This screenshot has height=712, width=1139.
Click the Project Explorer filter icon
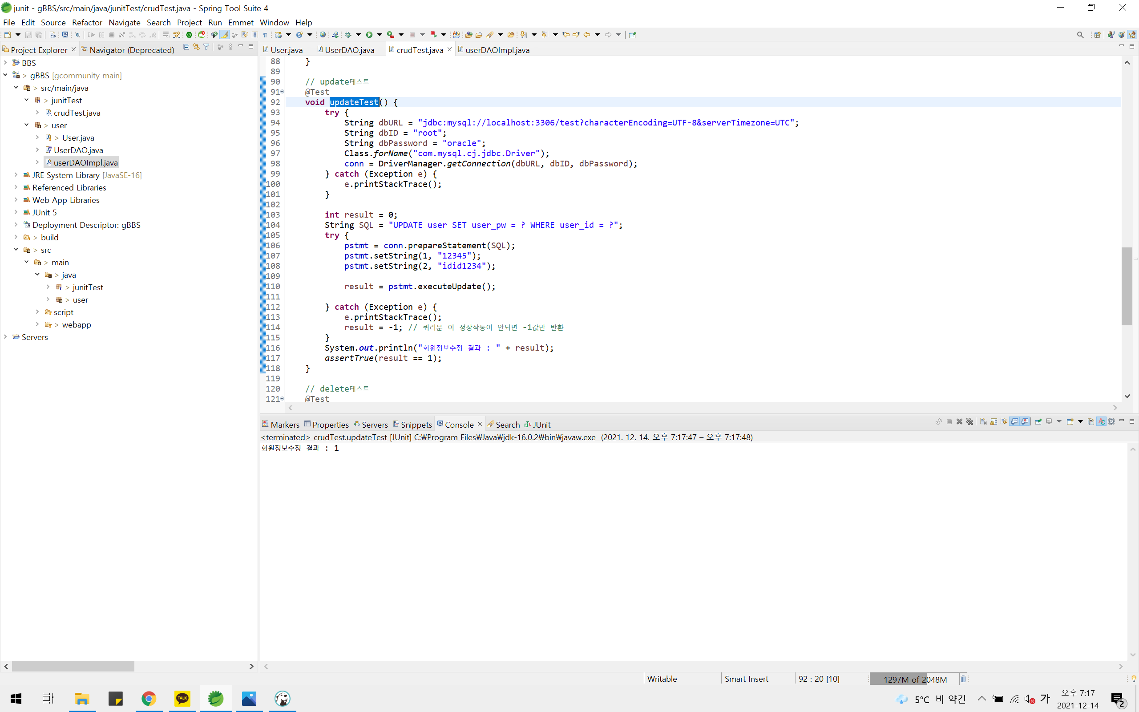pyautogui.click(x=206, y=47)
